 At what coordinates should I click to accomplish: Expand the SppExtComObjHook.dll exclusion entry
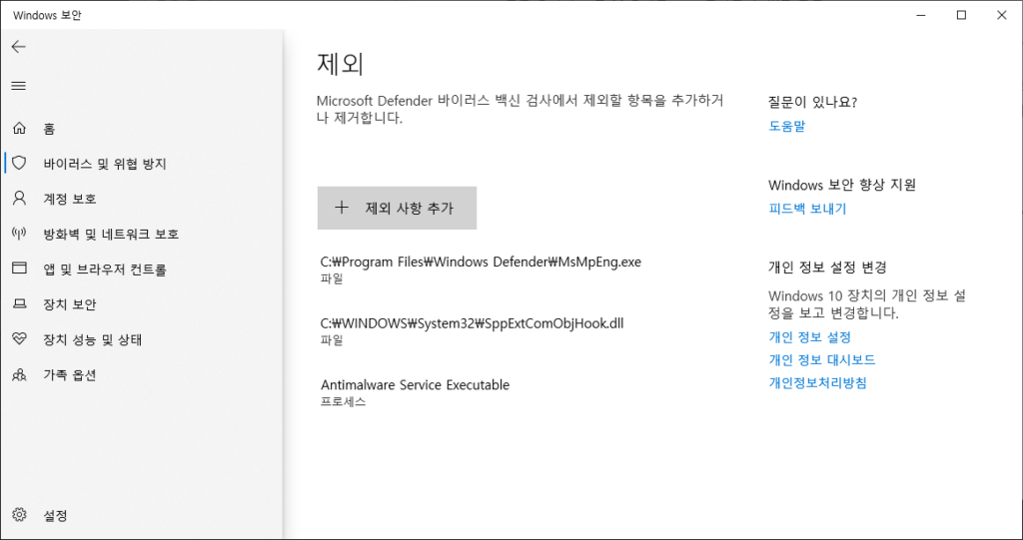coord(472,330)
